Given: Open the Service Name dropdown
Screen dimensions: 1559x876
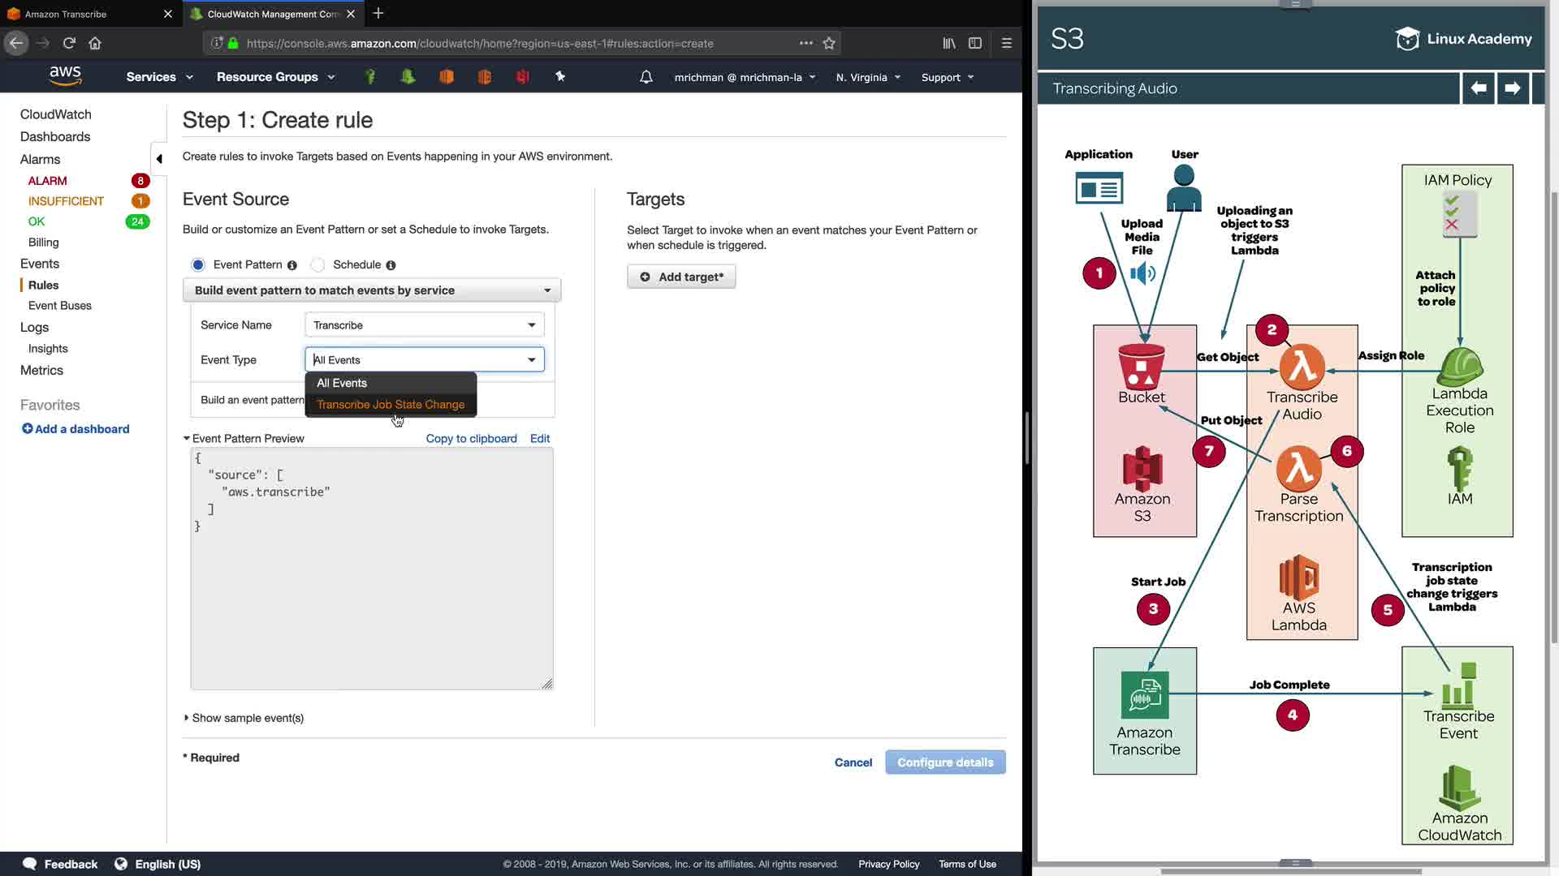Looking at the screenshot, I should click(424, 325).
